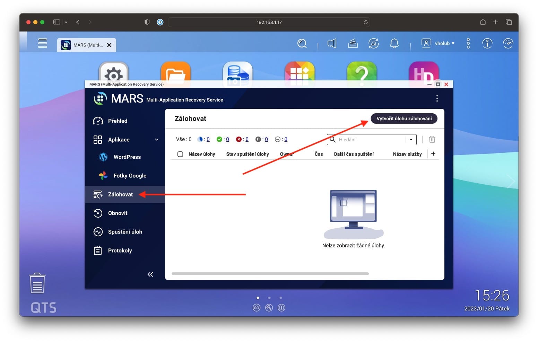Delete tasks with trash icon in toolbar

coord(432,139)
